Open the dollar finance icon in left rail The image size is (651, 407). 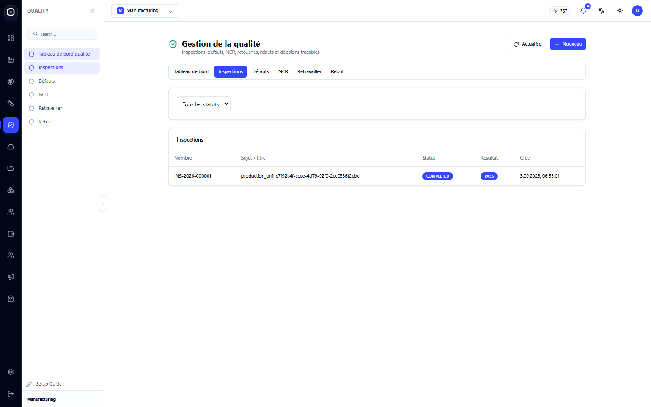(x=11, y=82)
